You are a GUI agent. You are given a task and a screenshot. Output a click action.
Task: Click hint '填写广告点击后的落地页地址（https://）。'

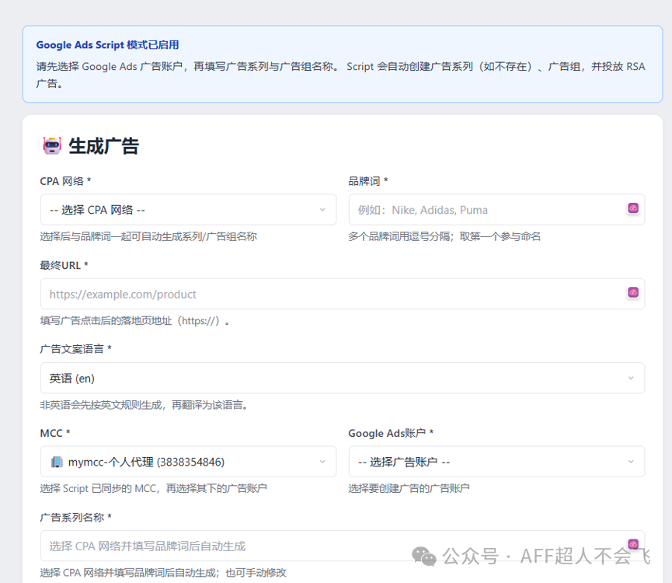click(134, 320)
